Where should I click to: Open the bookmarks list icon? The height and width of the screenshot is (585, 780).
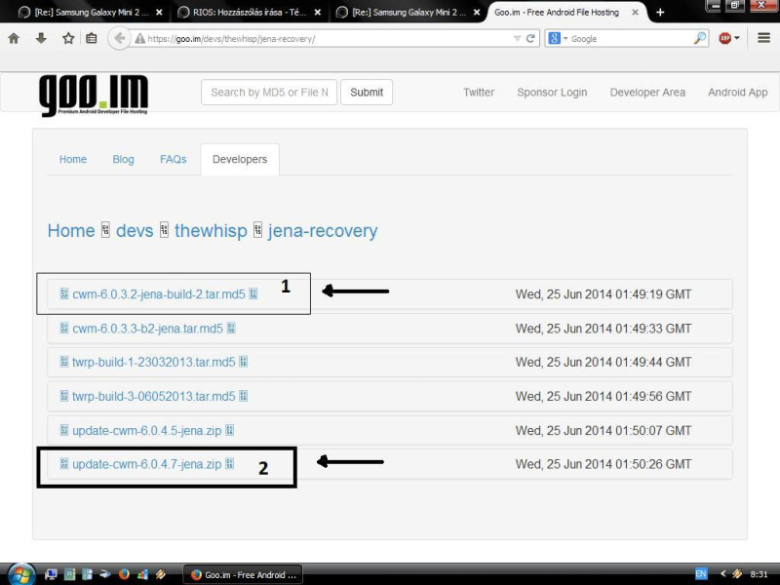tap(92, 38)
